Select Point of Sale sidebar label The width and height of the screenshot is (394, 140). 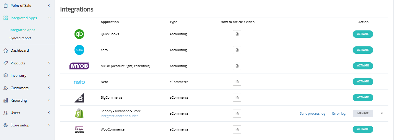pyautogui.click(x=21, y=6)
